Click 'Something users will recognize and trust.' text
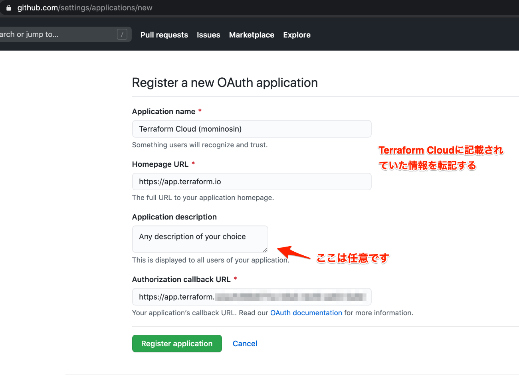This screenshot has height=381, width=519. [200, 145]
